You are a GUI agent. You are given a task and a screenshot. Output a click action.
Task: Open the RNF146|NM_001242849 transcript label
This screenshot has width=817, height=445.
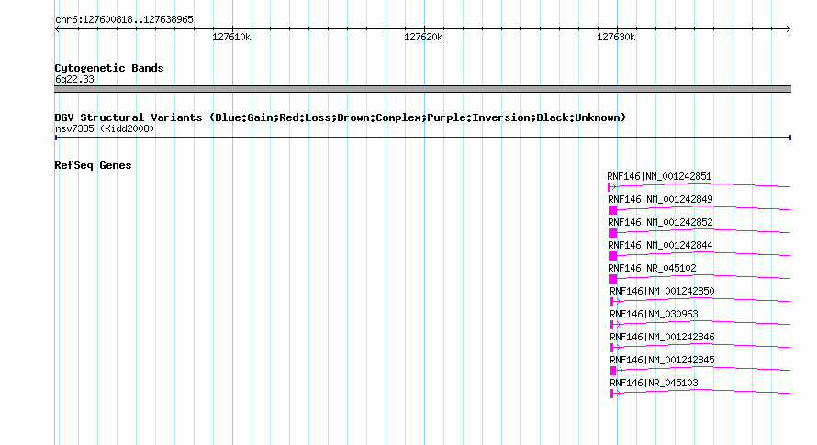(x=660, y=200)
